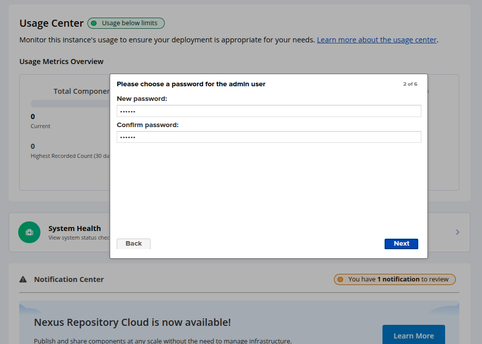Click the green dot in usage status badge
482x344 pixels.
[x=93, y=23]
